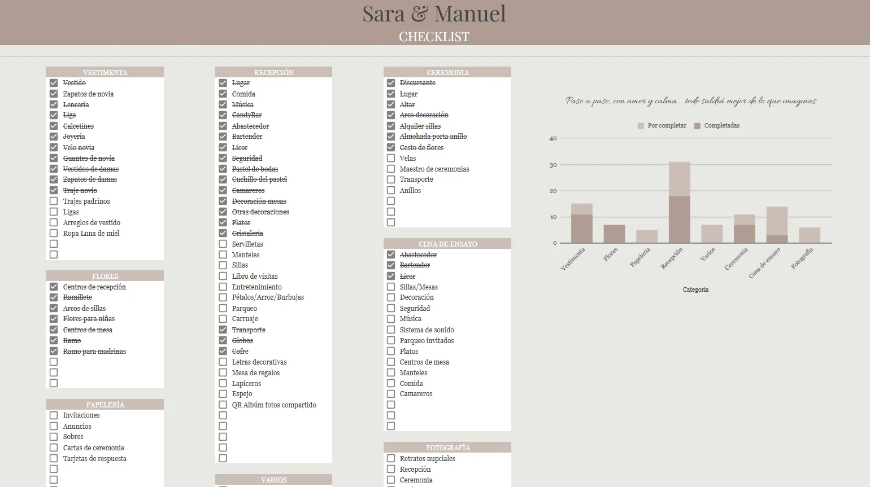Click the Carruaje item text

point(245,319)
